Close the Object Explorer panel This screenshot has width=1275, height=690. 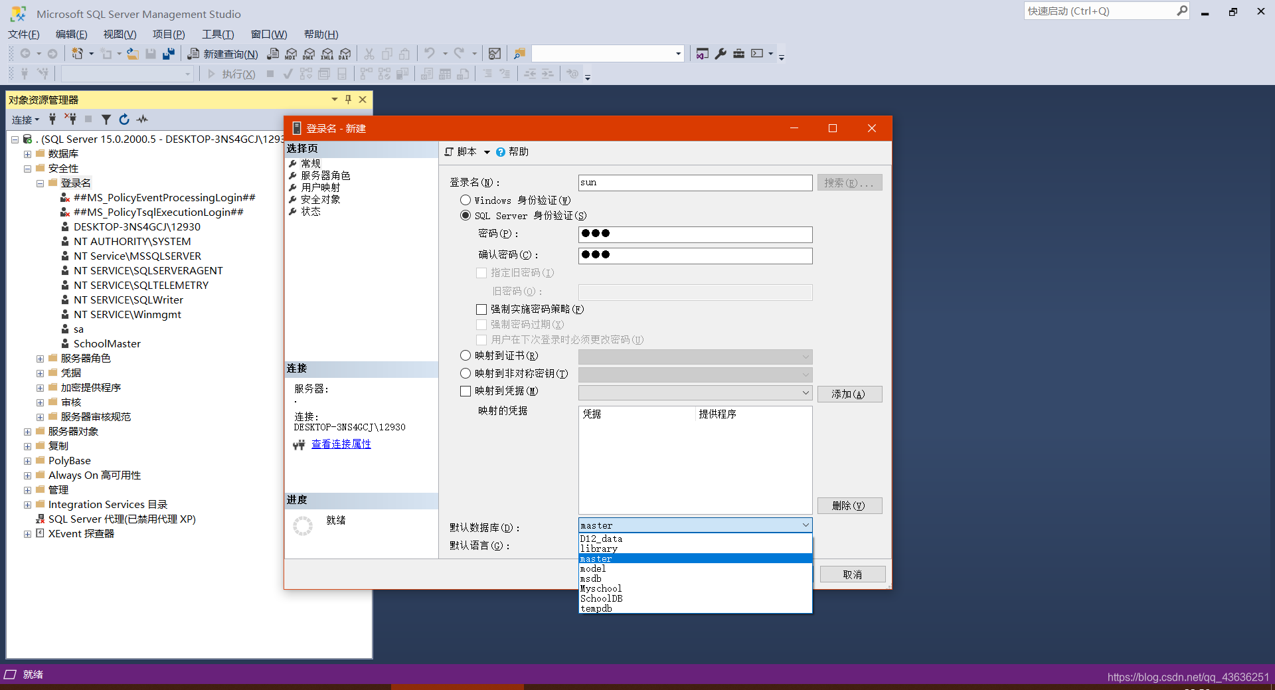(x=363, y=100)
